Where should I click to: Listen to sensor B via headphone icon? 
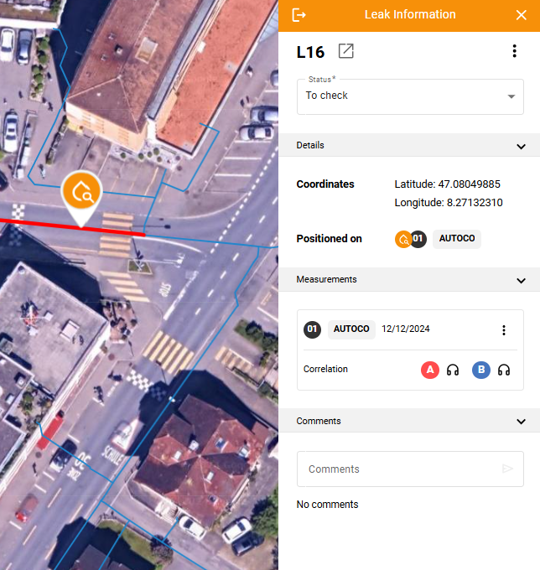504,370
